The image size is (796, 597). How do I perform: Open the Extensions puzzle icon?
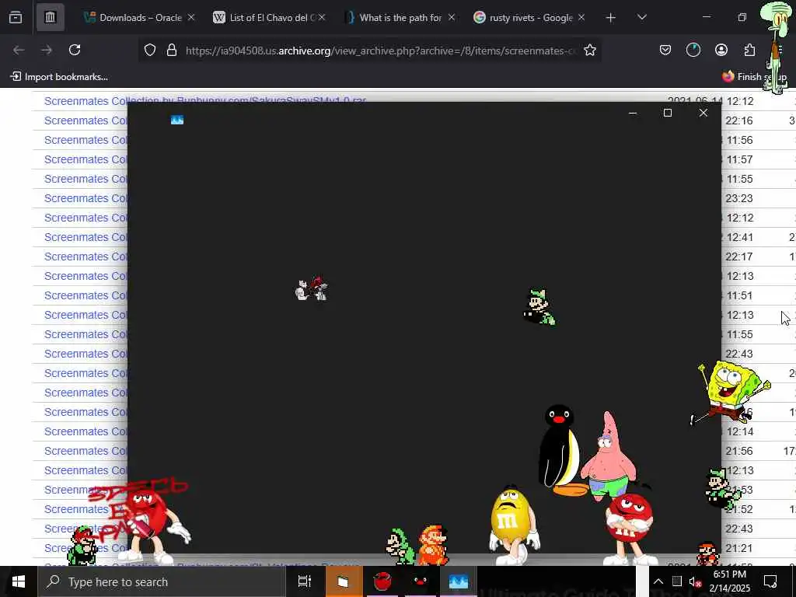[749, 51]
